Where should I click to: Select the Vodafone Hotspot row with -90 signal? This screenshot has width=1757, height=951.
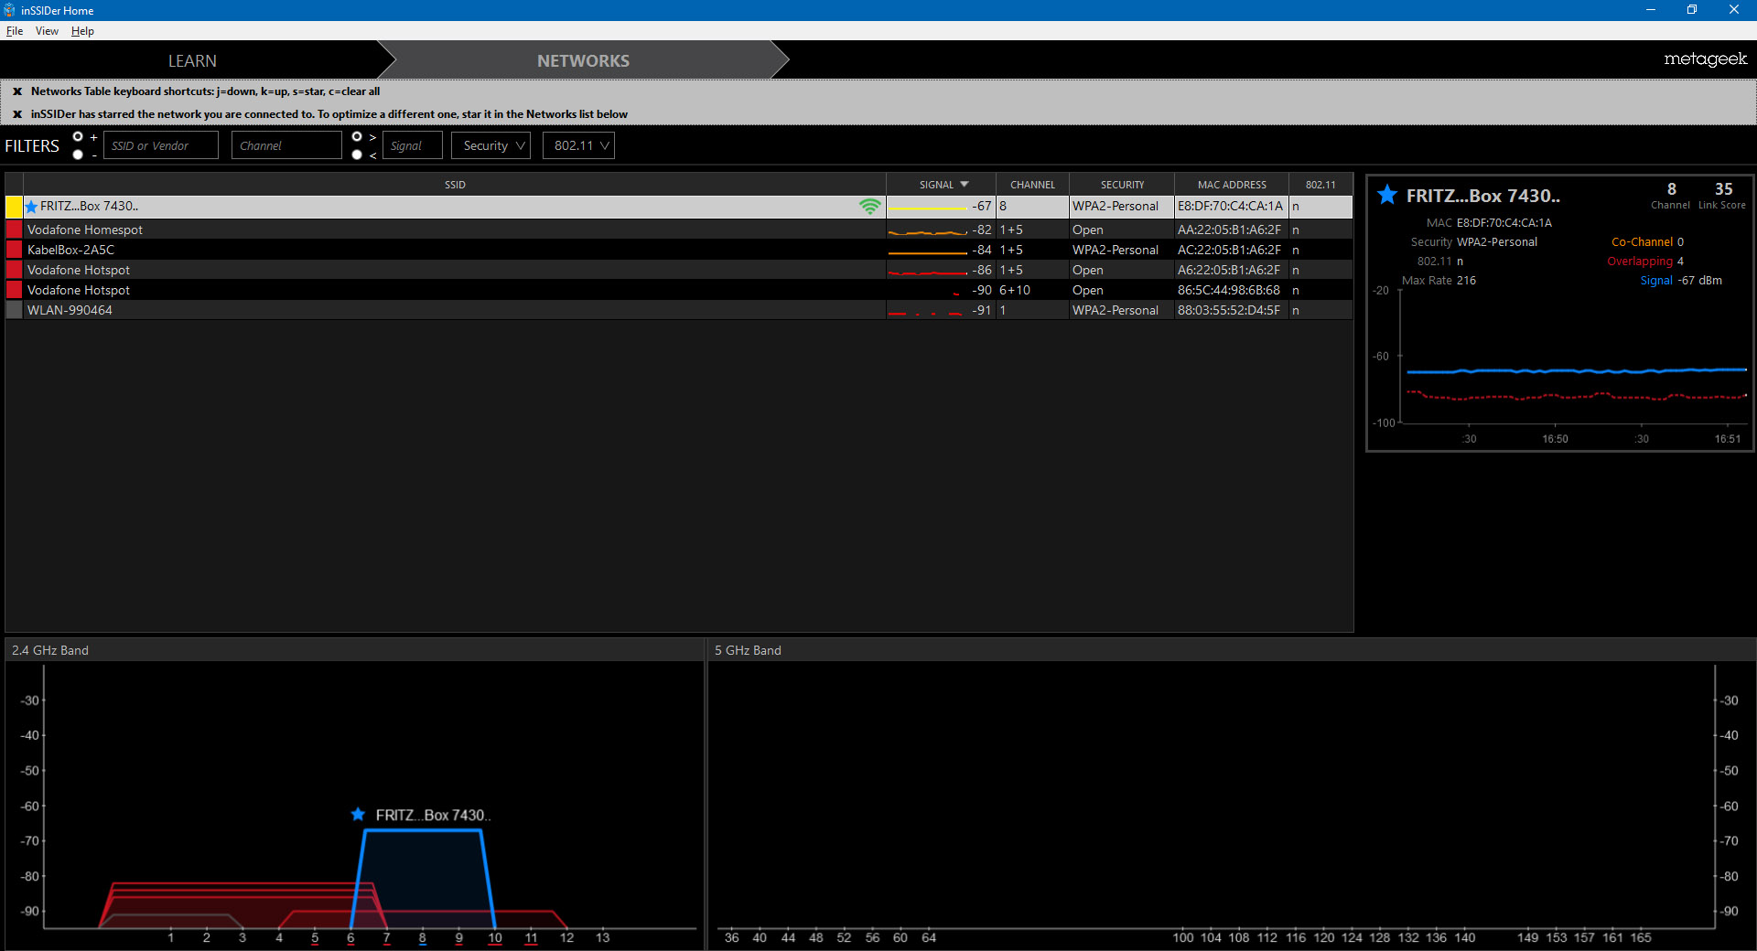pos(679,290)
